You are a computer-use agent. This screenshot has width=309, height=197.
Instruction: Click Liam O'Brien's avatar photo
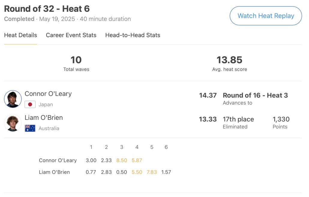pos(13,123)
